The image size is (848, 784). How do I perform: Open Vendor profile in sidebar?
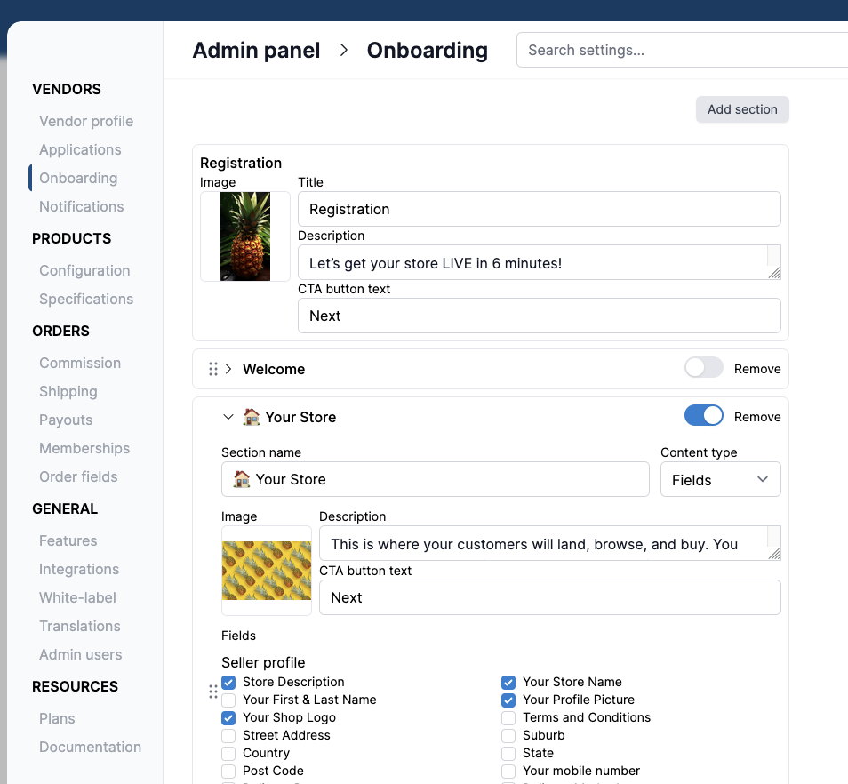86,121
